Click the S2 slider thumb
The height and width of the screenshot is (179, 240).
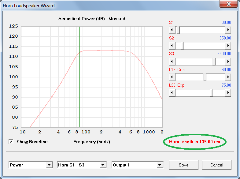tap(183, 46)
